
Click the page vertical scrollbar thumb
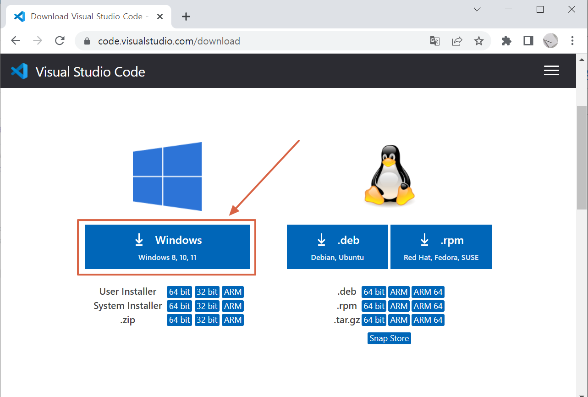pyautogui.click(x=582, y=157)
